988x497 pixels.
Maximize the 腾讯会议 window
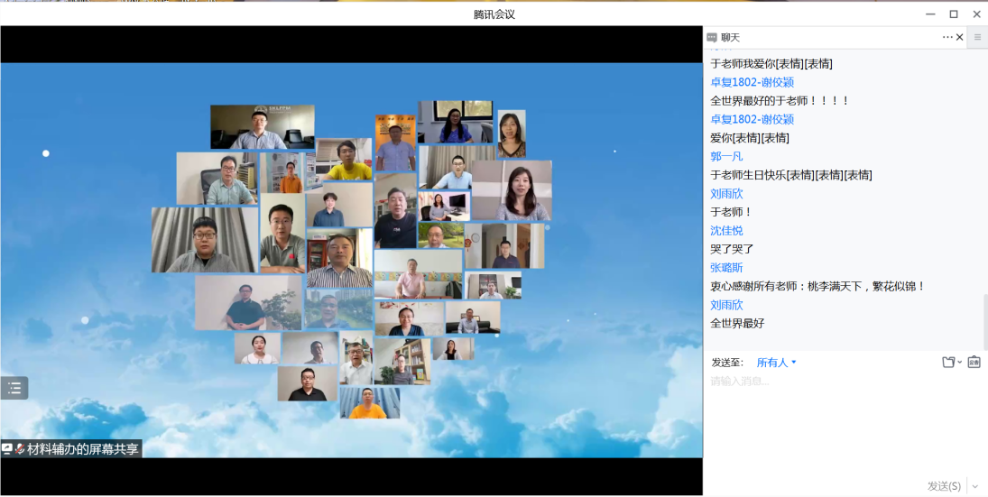[954, 14]
